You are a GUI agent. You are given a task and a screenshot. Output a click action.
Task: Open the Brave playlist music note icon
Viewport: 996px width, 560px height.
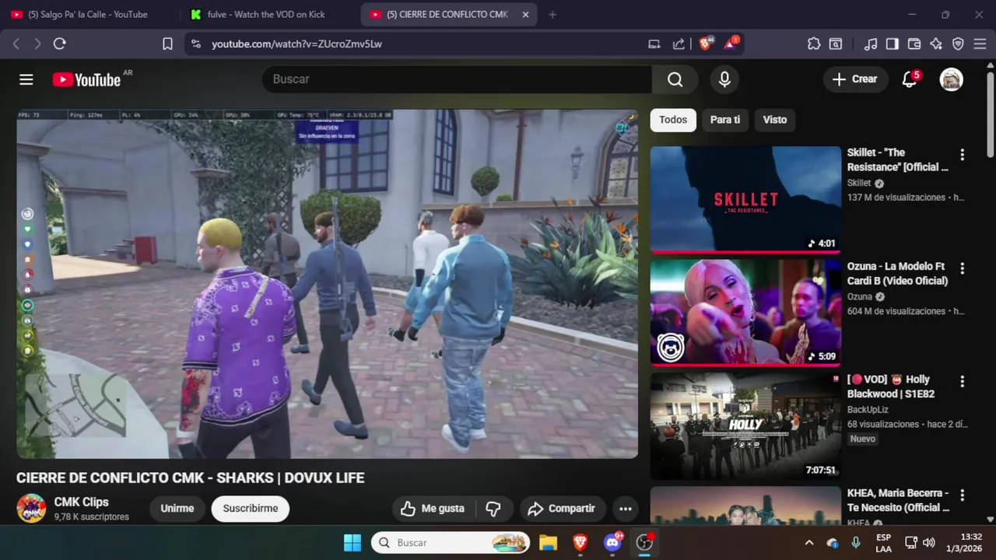tap(871, 44)
